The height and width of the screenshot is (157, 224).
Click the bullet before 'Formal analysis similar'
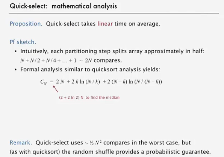point(16,69)
